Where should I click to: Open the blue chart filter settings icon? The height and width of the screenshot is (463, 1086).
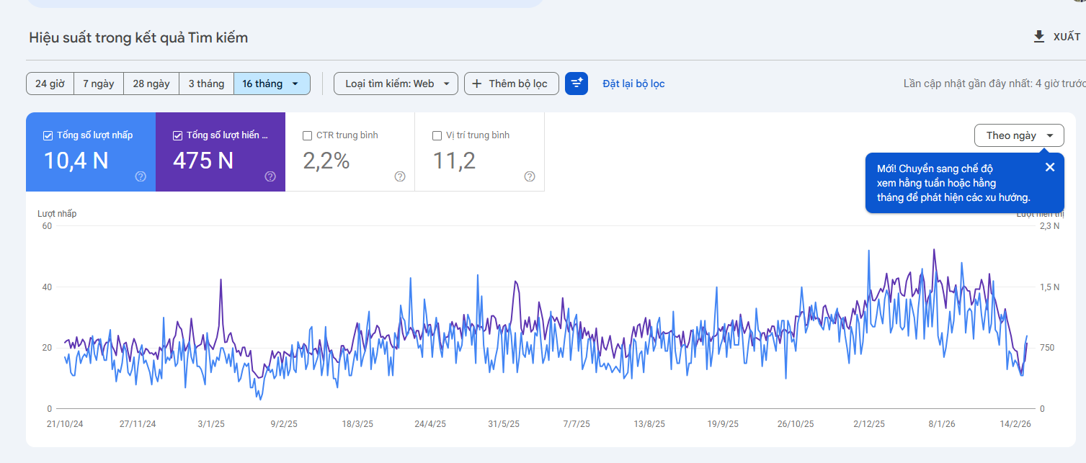point(576,84)
